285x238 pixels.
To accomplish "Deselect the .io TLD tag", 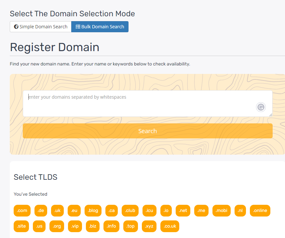I will [166, 211].
